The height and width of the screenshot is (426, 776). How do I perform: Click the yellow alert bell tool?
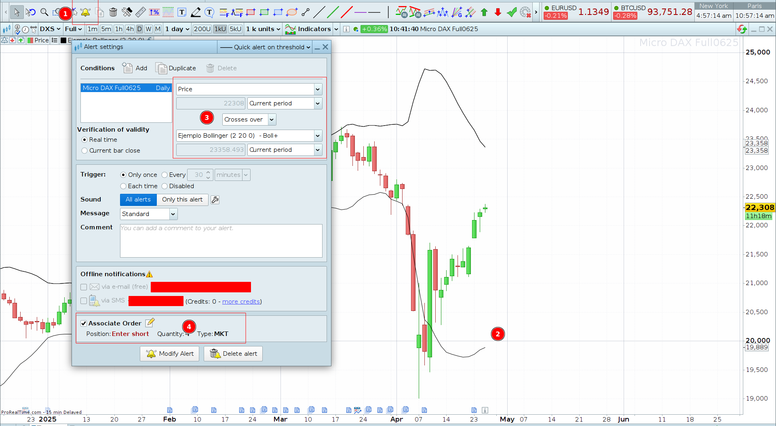tap(85, 13)
